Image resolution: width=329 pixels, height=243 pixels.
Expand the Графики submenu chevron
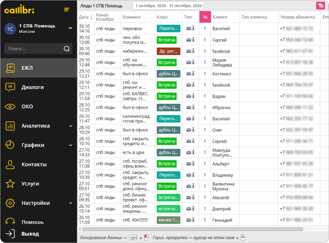point(70,145)
